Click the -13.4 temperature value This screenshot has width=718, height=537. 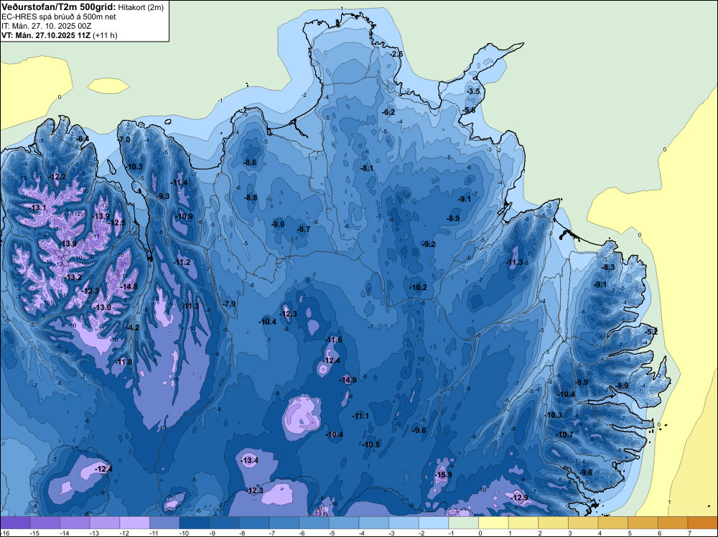pos(250,461)
